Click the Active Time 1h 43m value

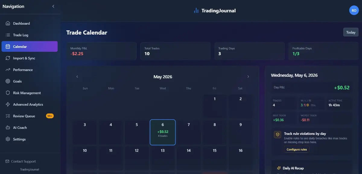click(334, 105)
